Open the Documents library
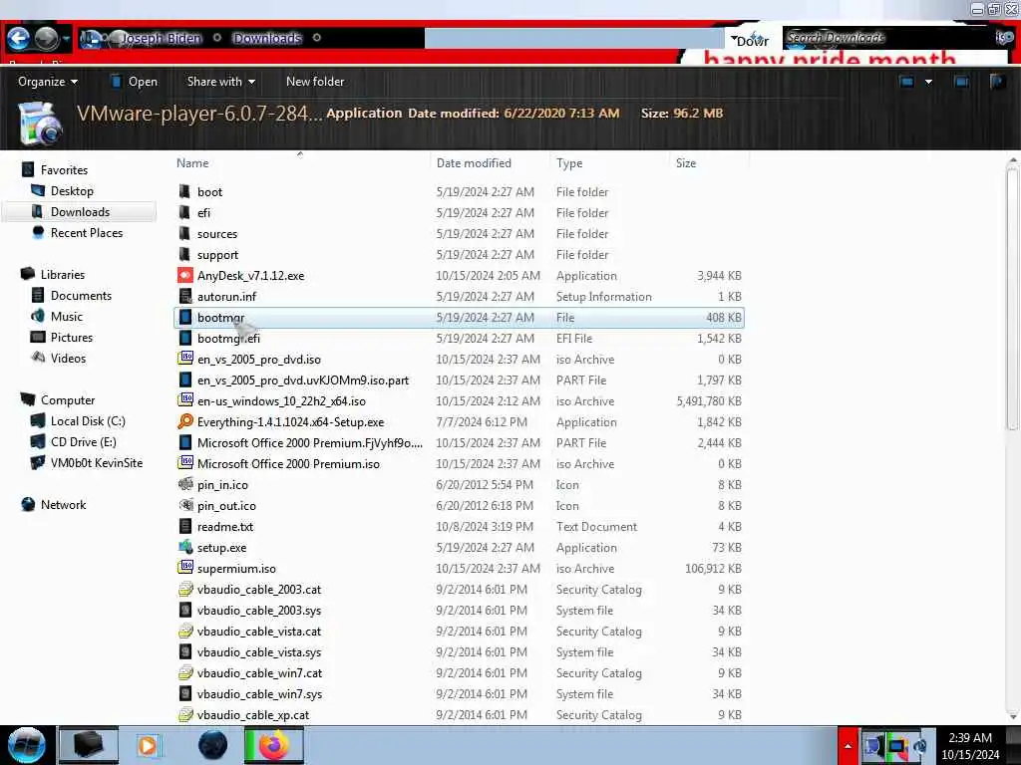This screenshot has width=1021, height=765. 81,295
